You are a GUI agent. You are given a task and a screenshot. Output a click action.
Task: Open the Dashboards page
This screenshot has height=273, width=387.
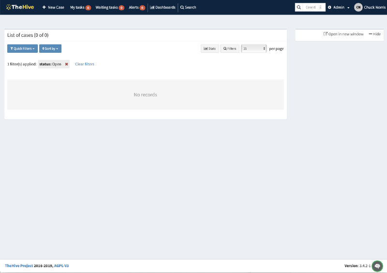163,7
